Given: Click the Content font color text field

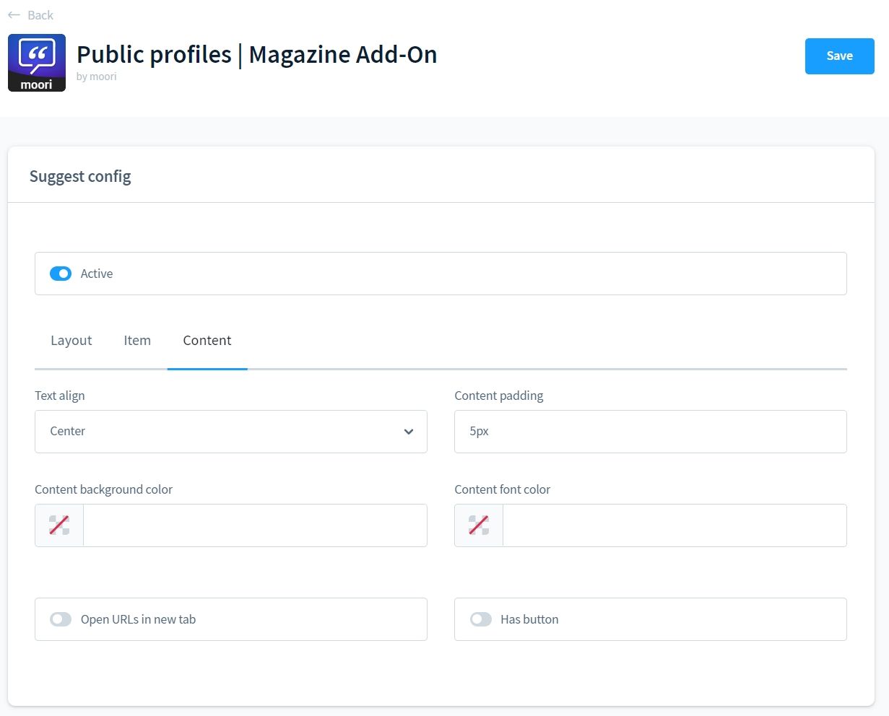Looking at the screenshot, I should [675, 525].
